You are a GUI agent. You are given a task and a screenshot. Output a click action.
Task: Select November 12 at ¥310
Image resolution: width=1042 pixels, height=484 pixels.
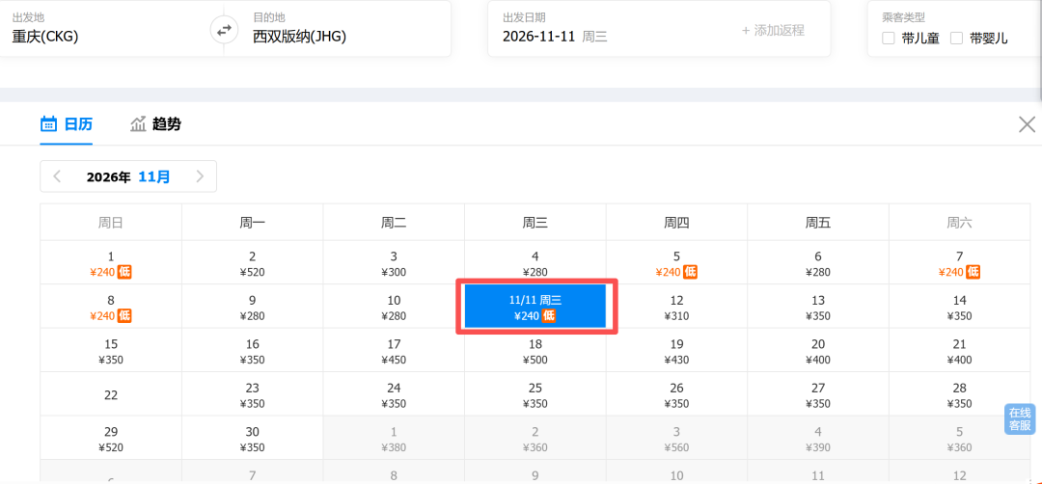pyautogui.click(x=676, y=307)
